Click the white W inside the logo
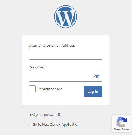Viewport: 132px width, 135px height. (x=66, y=17)
